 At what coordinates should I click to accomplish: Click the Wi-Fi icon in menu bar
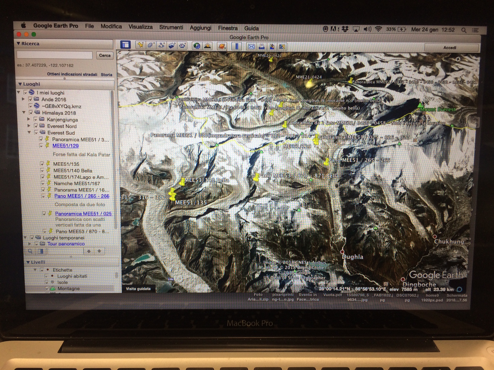coord(378,29)
